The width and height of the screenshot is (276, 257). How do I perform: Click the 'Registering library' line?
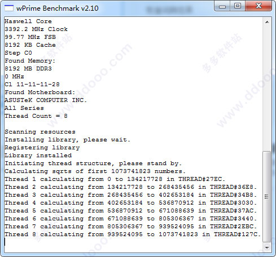[x=42, y=148]
